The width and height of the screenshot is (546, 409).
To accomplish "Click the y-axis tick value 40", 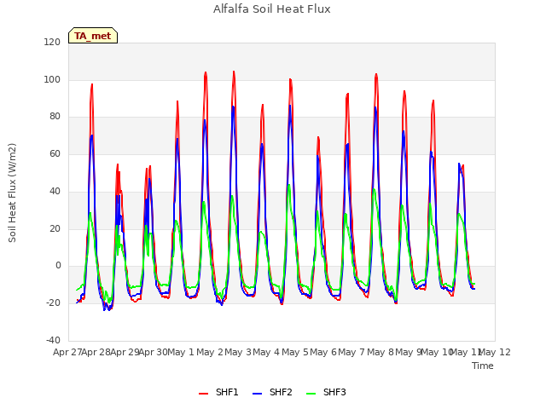I will click(x=55, y=191).
